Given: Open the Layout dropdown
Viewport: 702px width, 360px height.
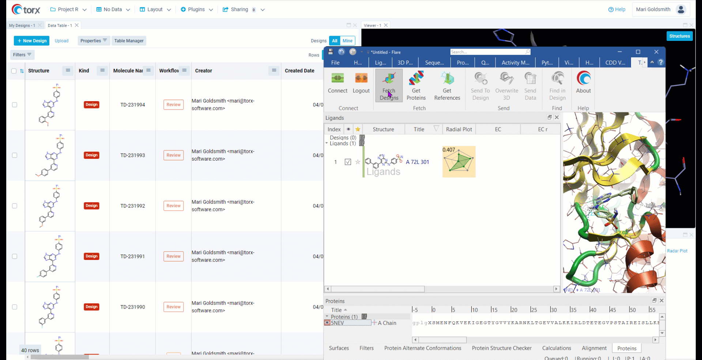Looking at the screenshot, I should 155,9.
